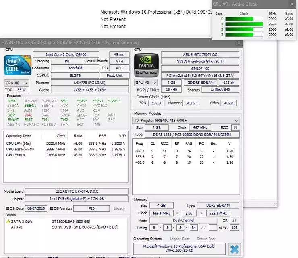
Task: Click the SATA drive warning icon
Action: click(8, 221)
